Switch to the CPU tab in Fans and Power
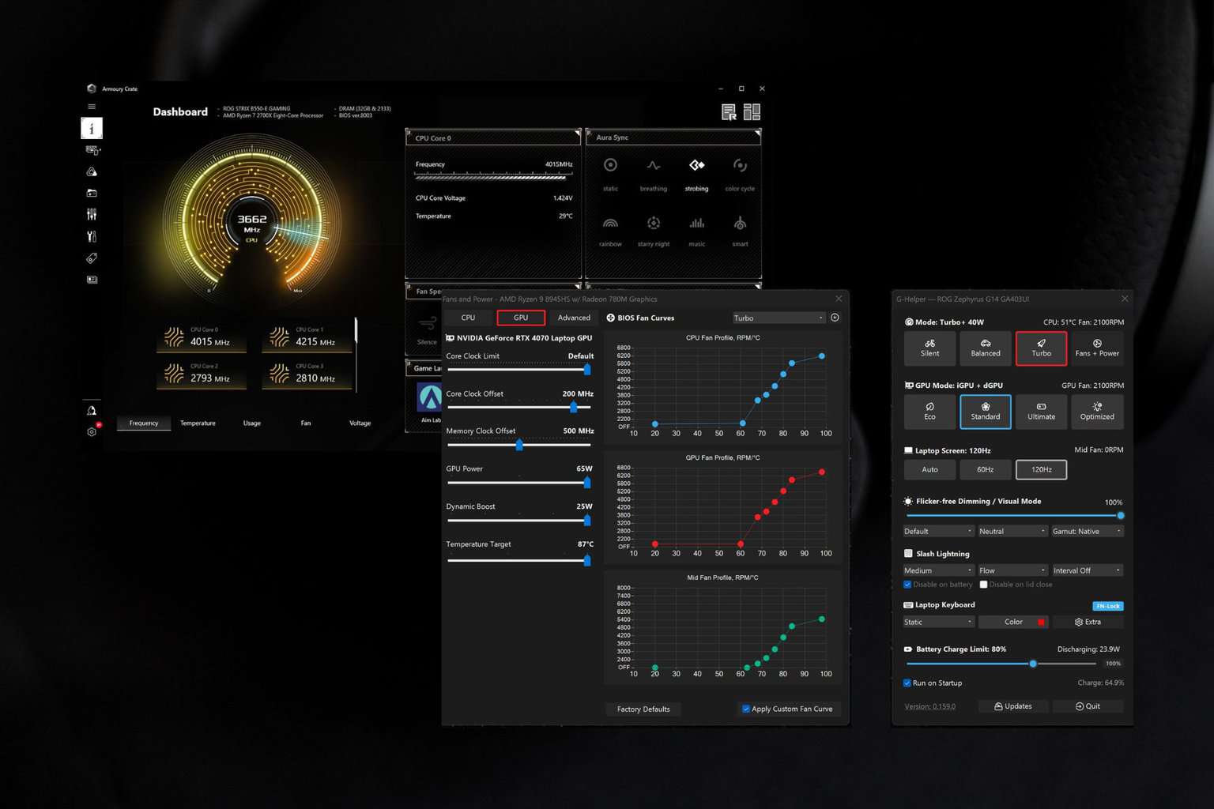 pyautogui.click(x=468, y=318)
